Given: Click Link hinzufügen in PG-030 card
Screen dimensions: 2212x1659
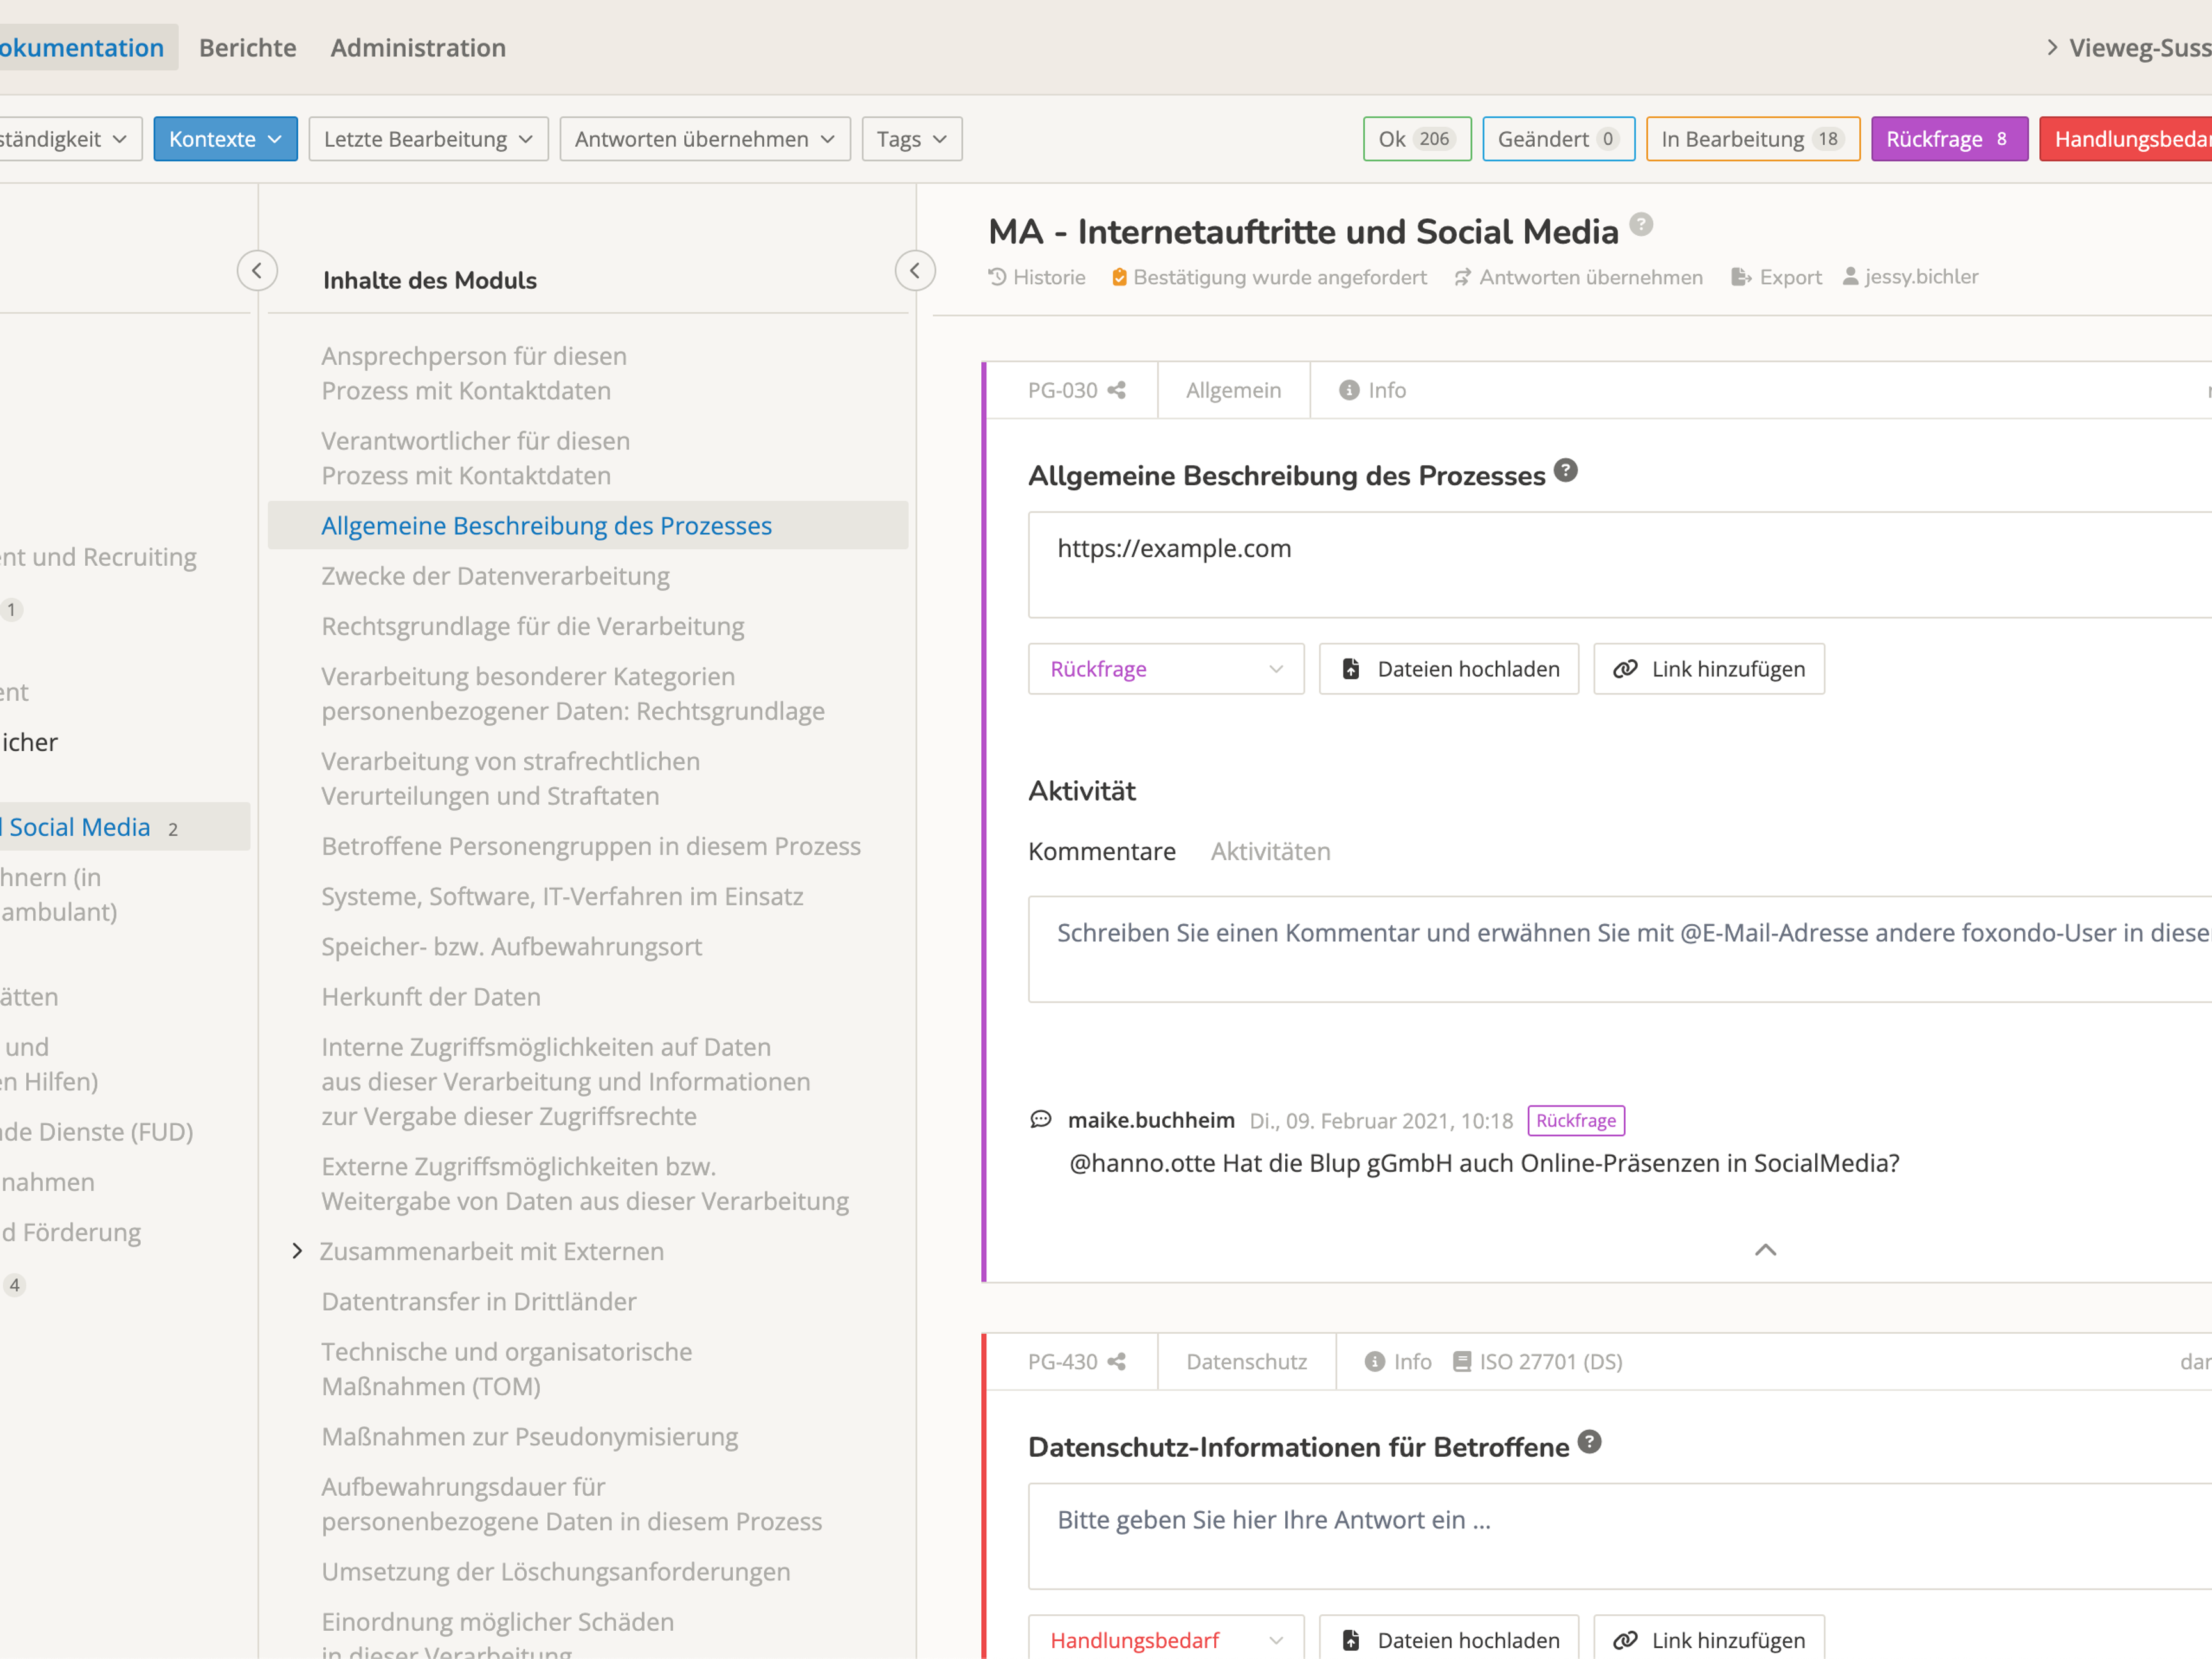Looking at the screenshot, I should [x=1708, y=669].
